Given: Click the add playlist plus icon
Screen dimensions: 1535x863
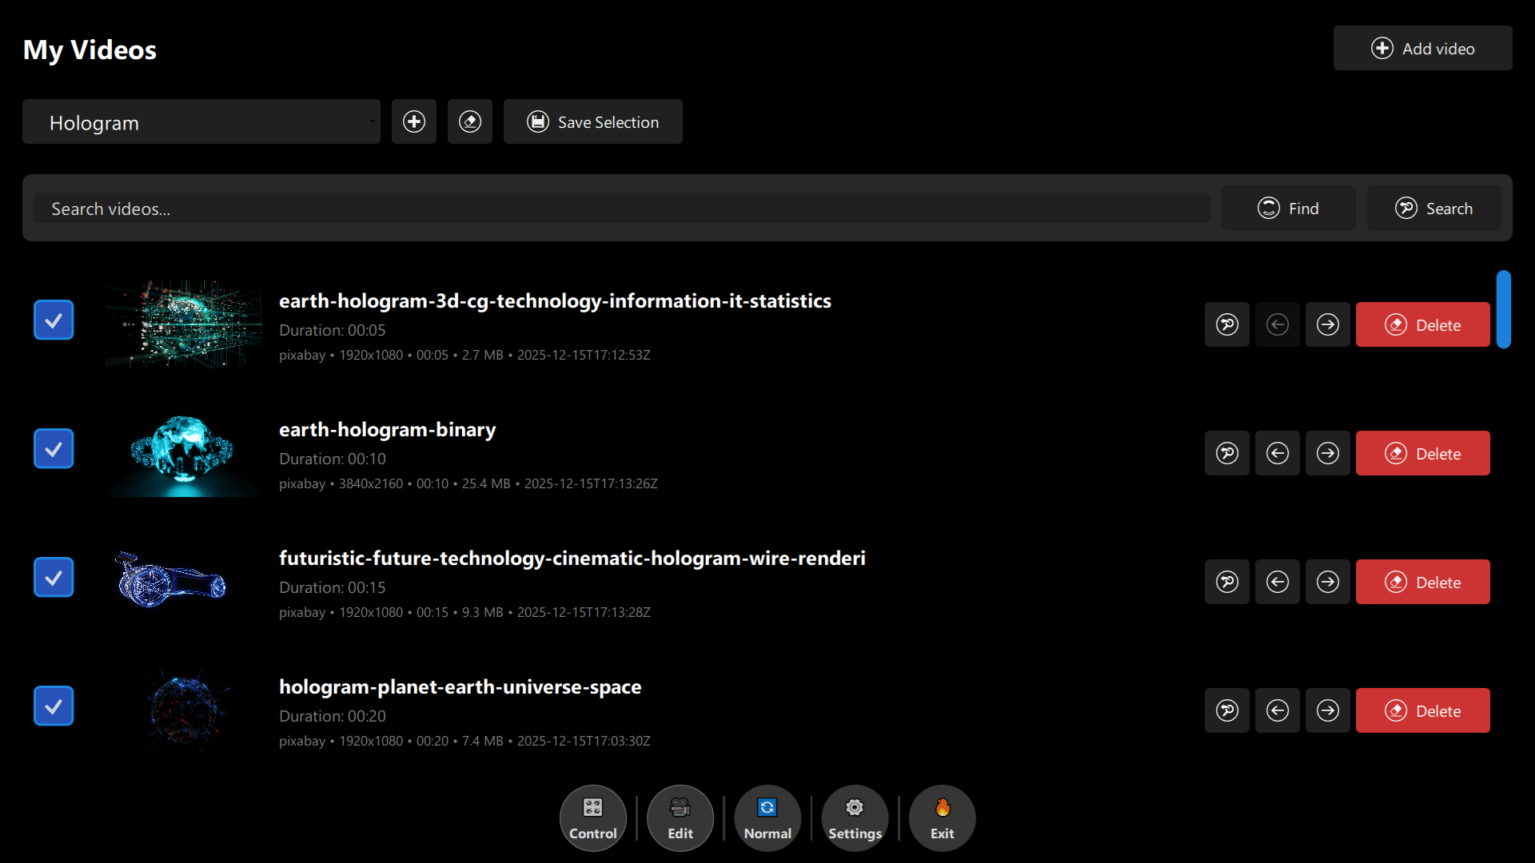Looking at the screenshot, I should coord(413,121).
